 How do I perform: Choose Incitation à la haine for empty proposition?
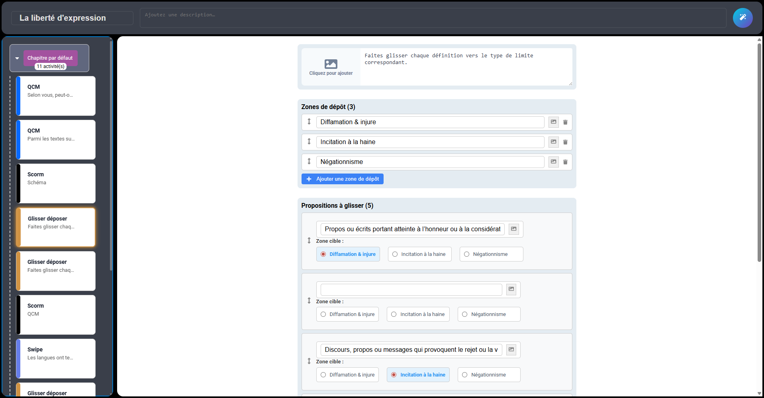click(418, 314)
